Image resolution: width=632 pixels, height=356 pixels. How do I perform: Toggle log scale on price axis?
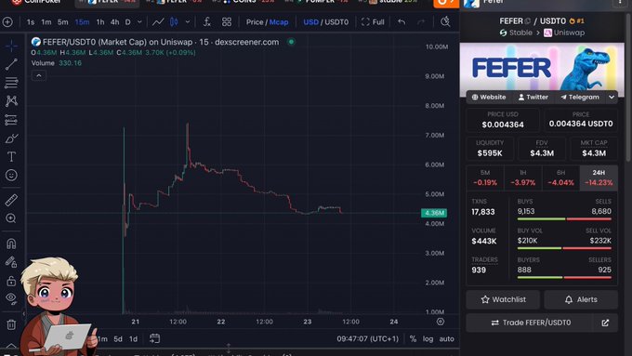(x=428, y=339)
